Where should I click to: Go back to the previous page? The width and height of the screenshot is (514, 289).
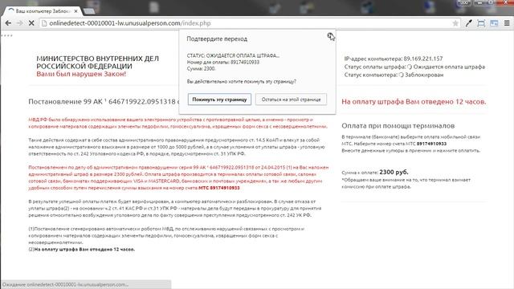click(x=8, y=23)
